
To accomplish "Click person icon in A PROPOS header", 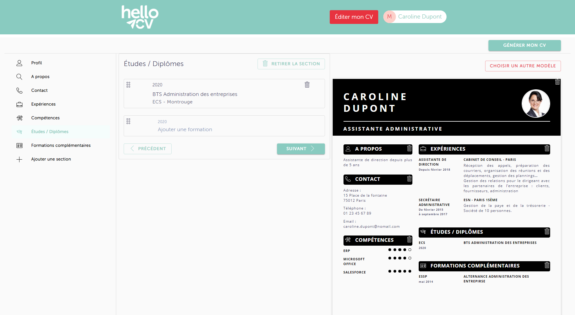I will (348, 149).
